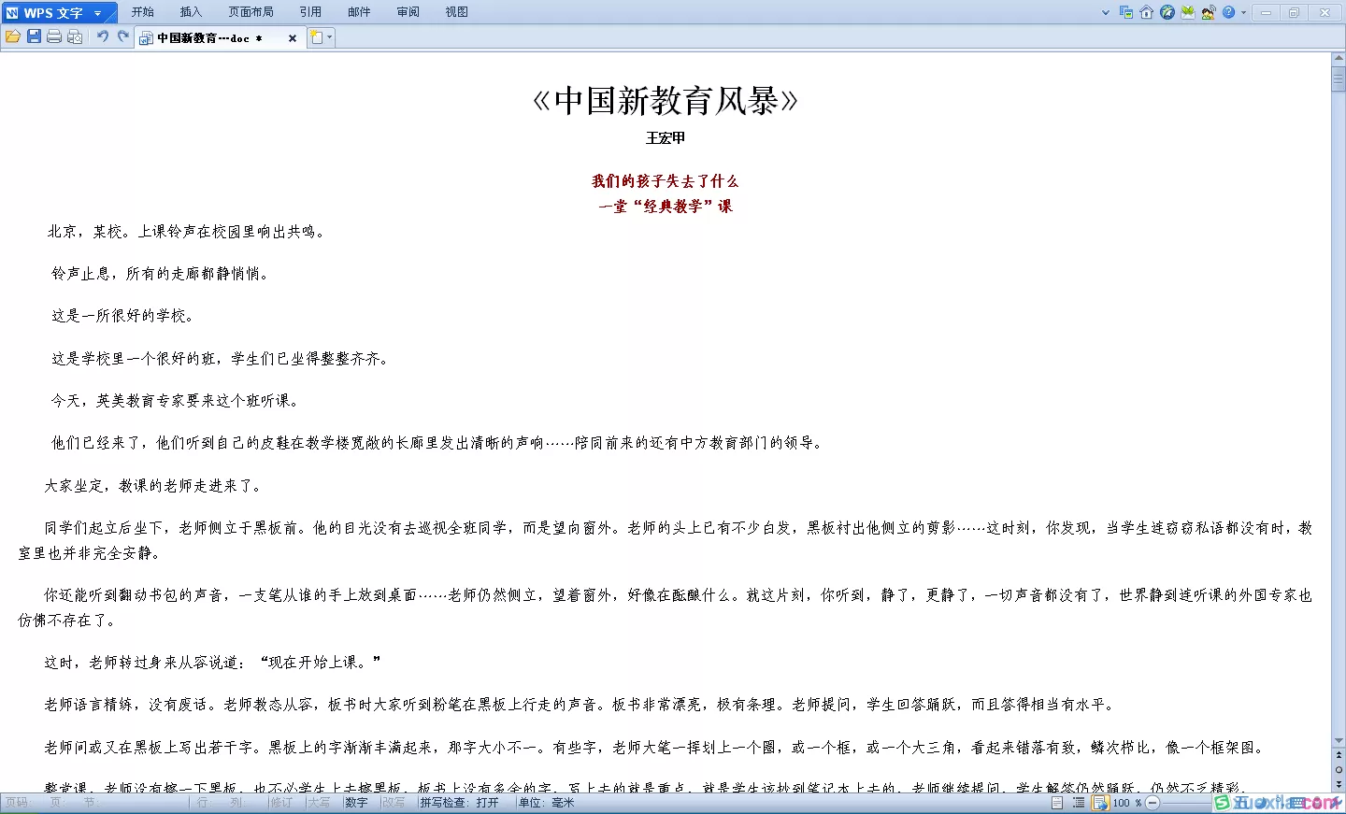Expand the WPS 文字 dropdown arrow

point(98,13)
